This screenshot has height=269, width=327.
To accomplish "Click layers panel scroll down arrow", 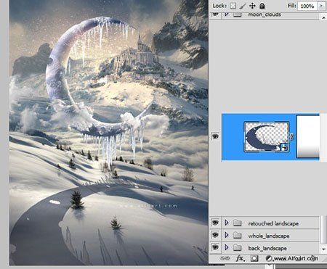I will [x=323, y=249].
